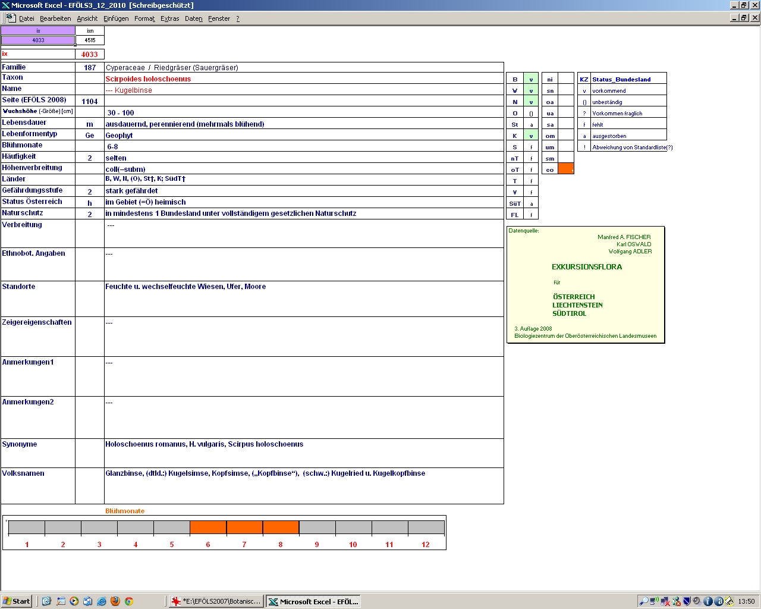Open Firefox from quick launch
This screenshot has height=609, width=761.
click(115, 601)
